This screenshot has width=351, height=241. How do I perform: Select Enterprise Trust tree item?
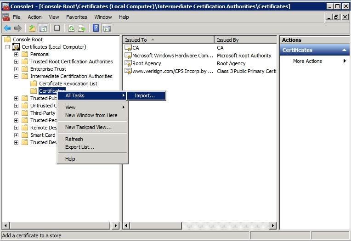point(48,69)
